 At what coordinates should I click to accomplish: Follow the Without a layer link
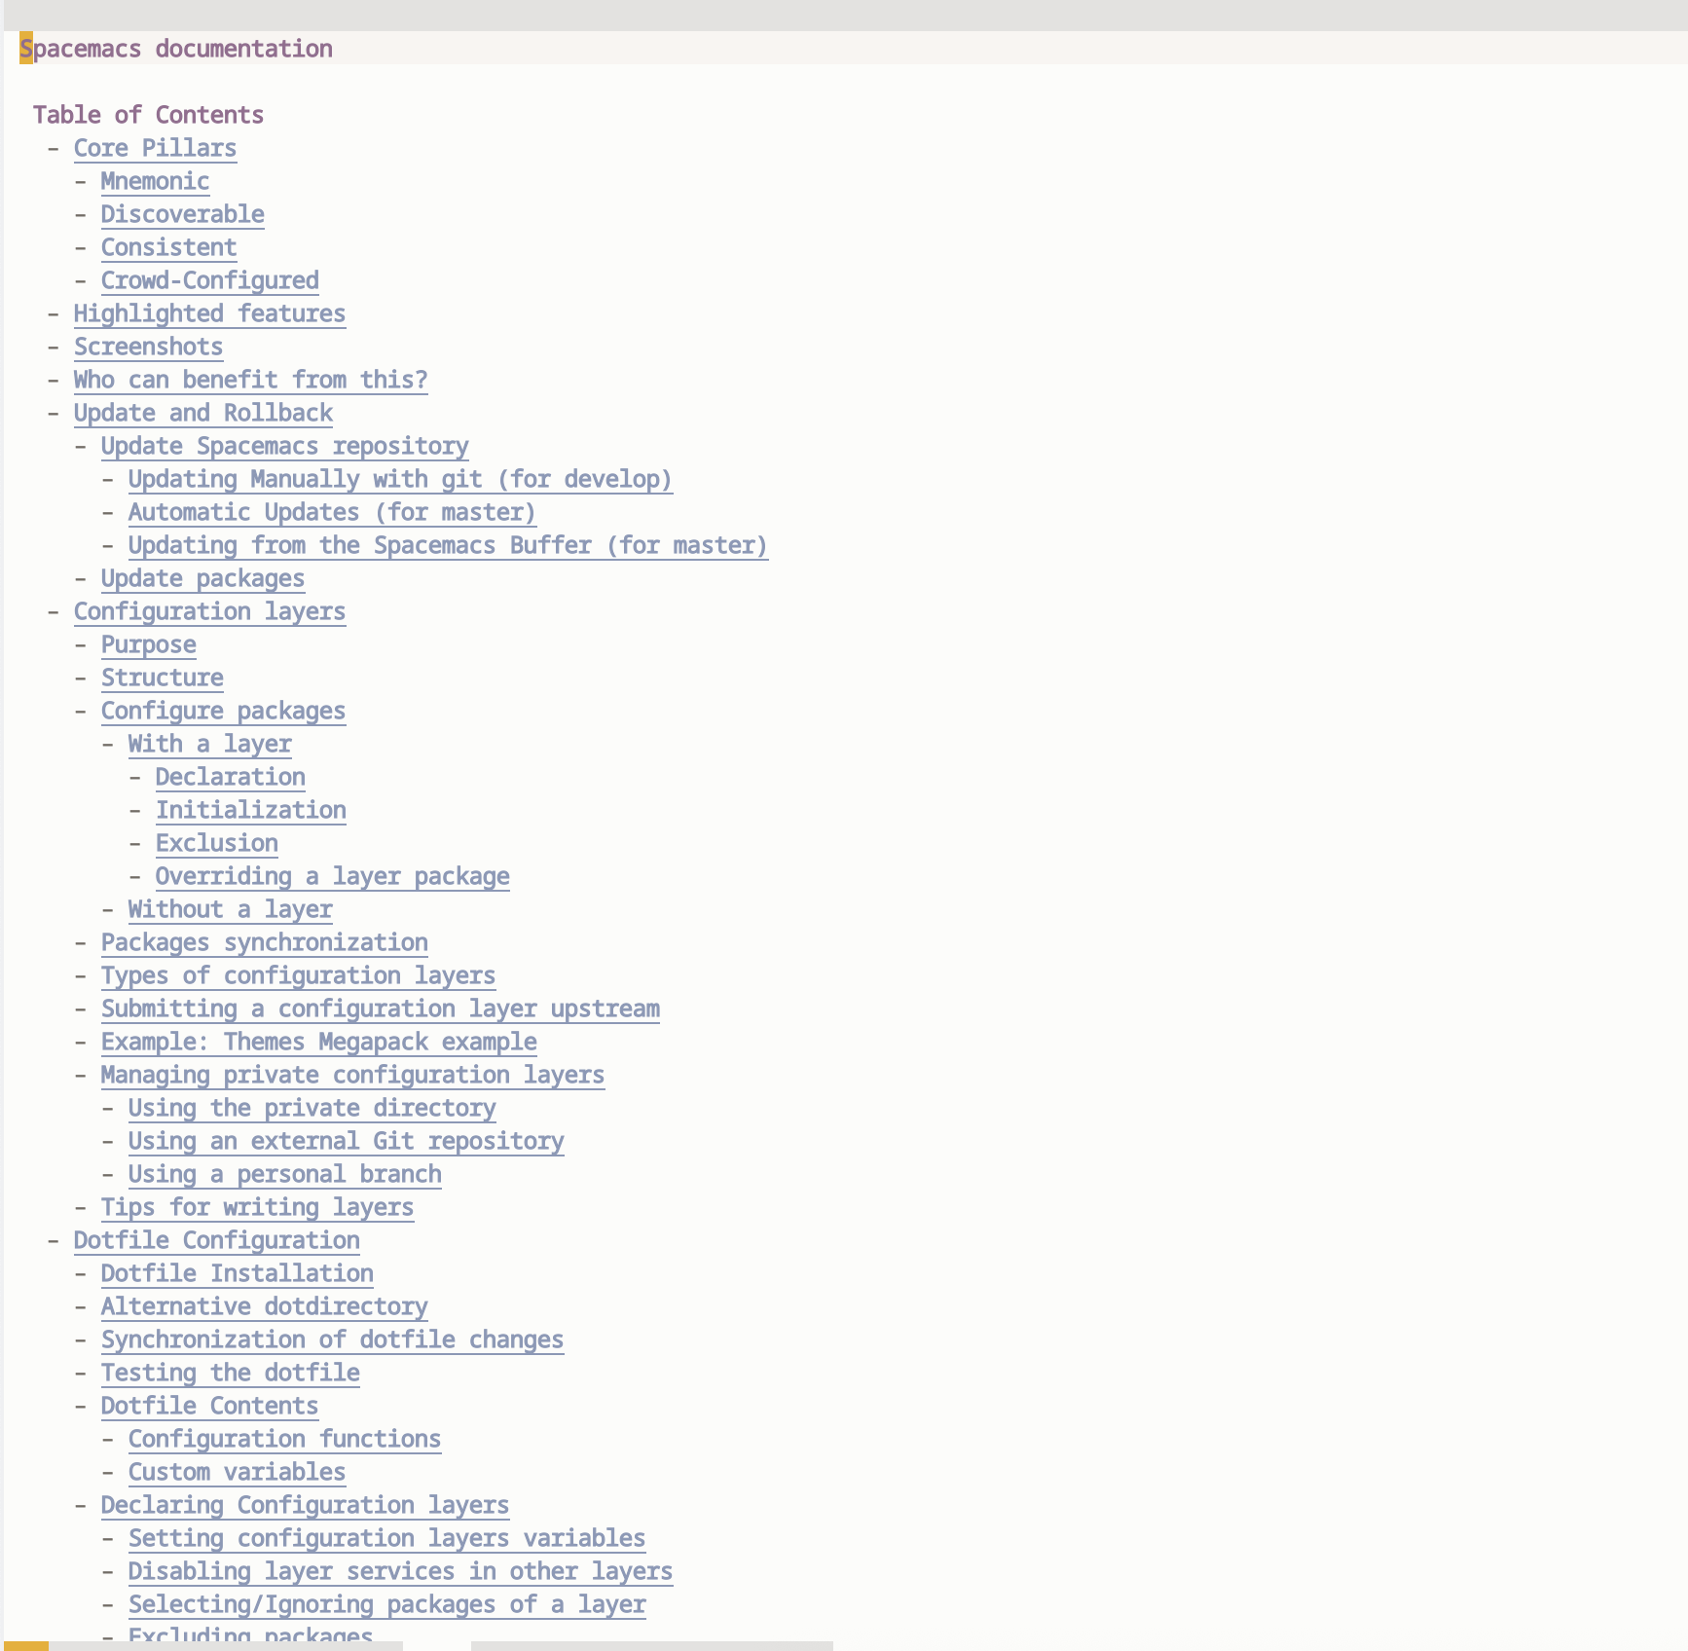click(x=230, y=909)
